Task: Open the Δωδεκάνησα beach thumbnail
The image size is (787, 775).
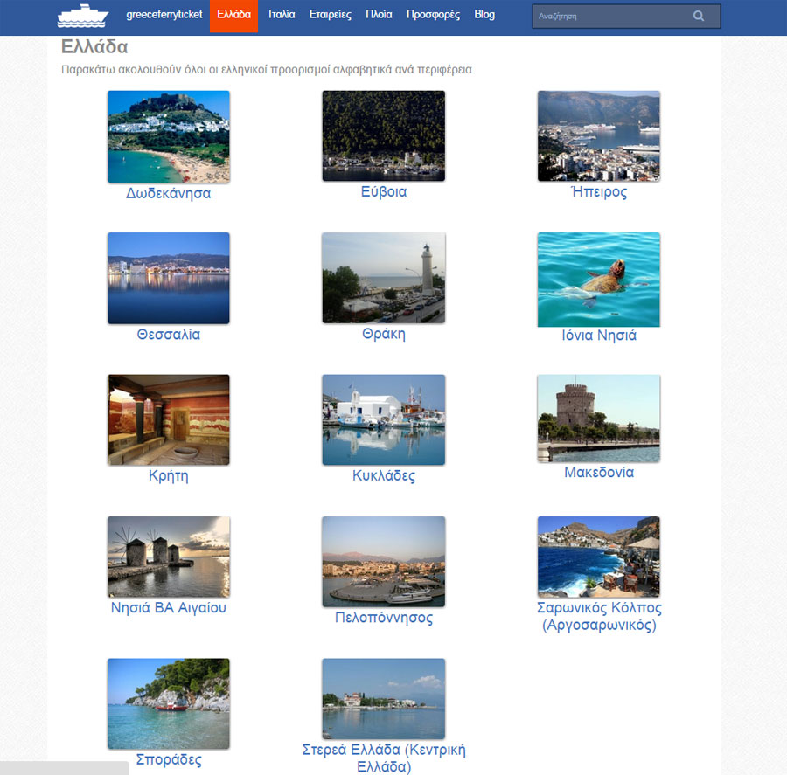Action: [168, 136]
